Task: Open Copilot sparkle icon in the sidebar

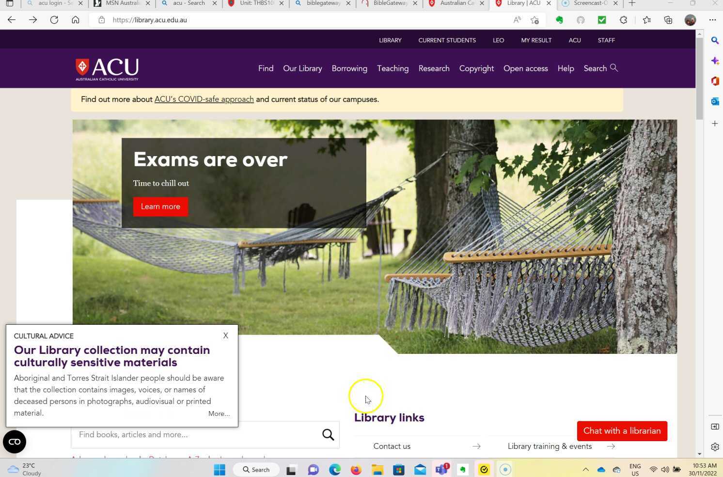Action: (x=715, y=61)
